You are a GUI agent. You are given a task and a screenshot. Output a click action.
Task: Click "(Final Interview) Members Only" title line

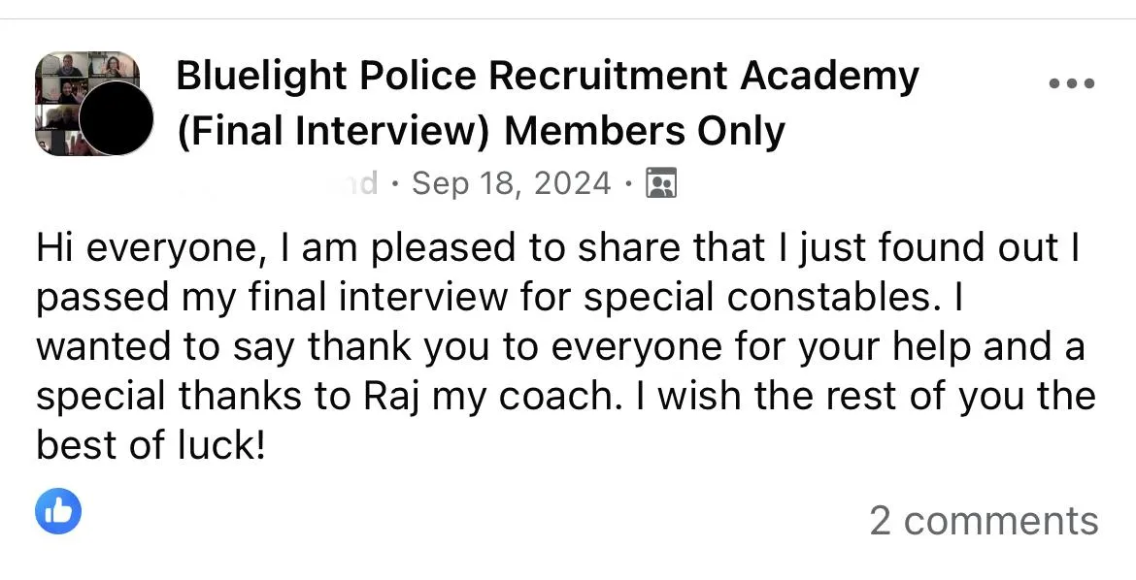click(x=481, y=132)
